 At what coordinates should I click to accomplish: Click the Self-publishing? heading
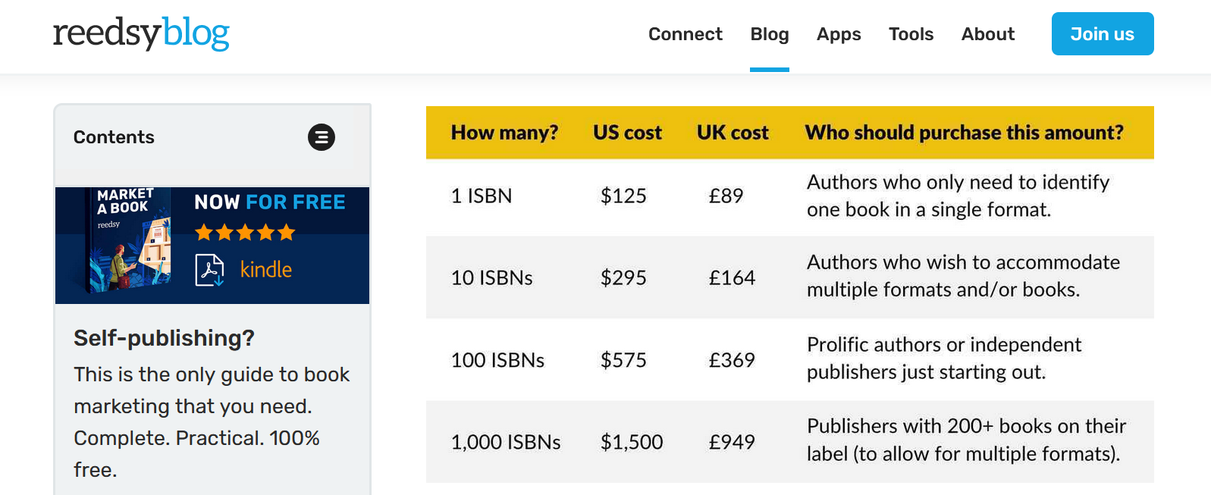[x=165, y=338]
